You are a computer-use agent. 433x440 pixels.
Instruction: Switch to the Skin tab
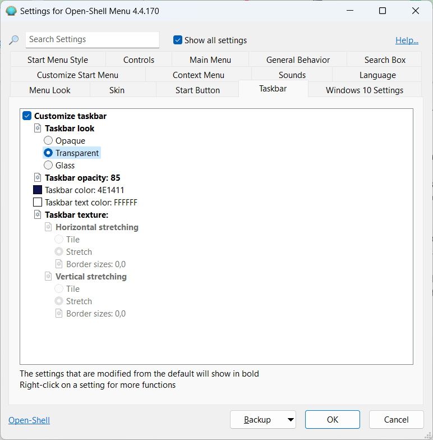coord(117,90)
